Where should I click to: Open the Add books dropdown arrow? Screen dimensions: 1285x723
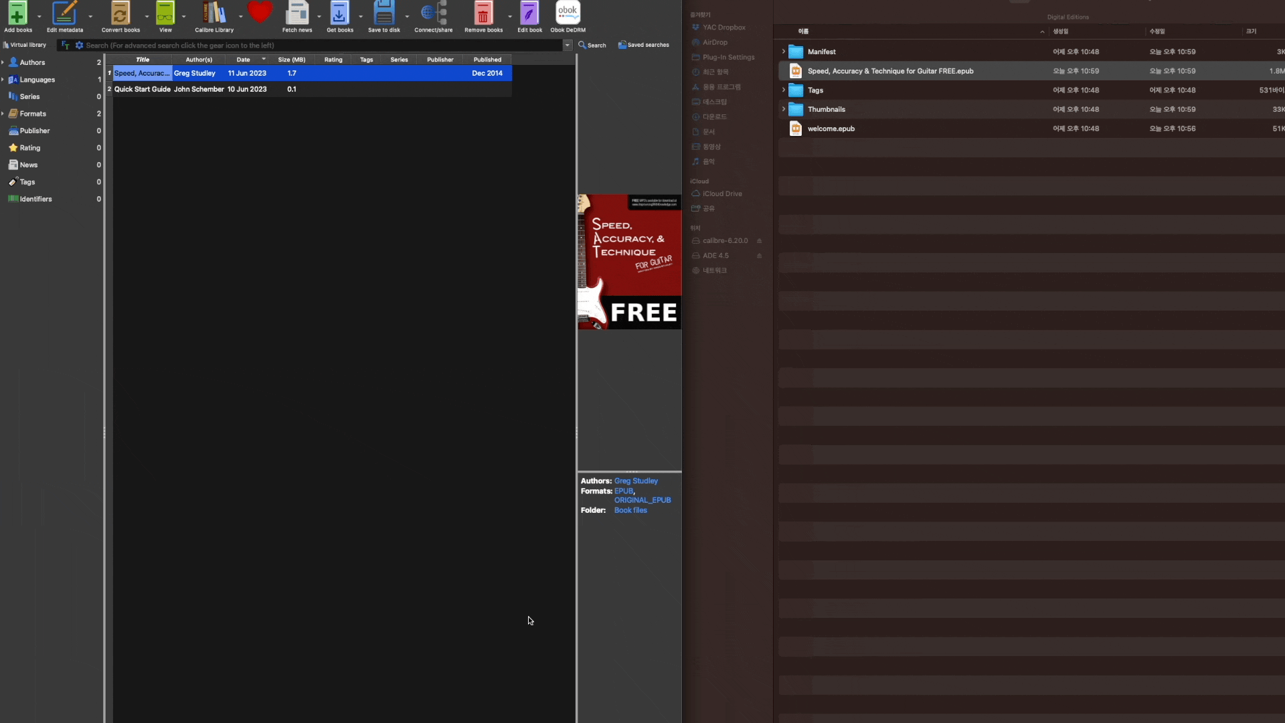(39, 16)
